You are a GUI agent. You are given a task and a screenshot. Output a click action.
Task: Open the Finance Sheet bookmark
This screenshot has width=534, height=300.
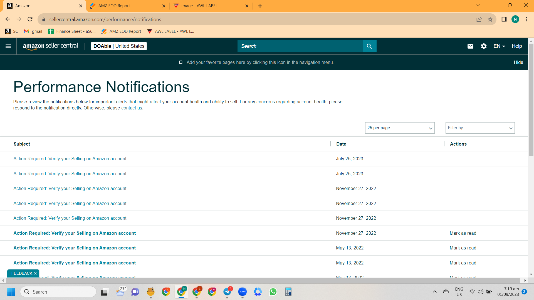72,31
